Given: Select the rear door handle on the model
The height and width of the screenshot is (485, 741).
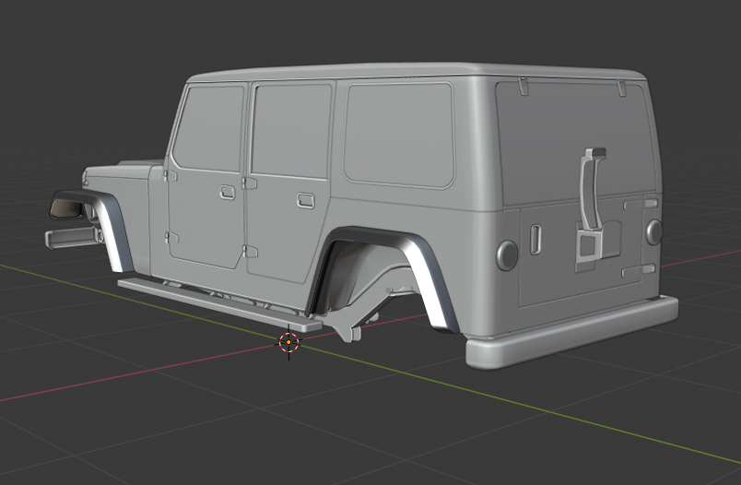Looking at the screenshot, I should click(x=306, y=200).
